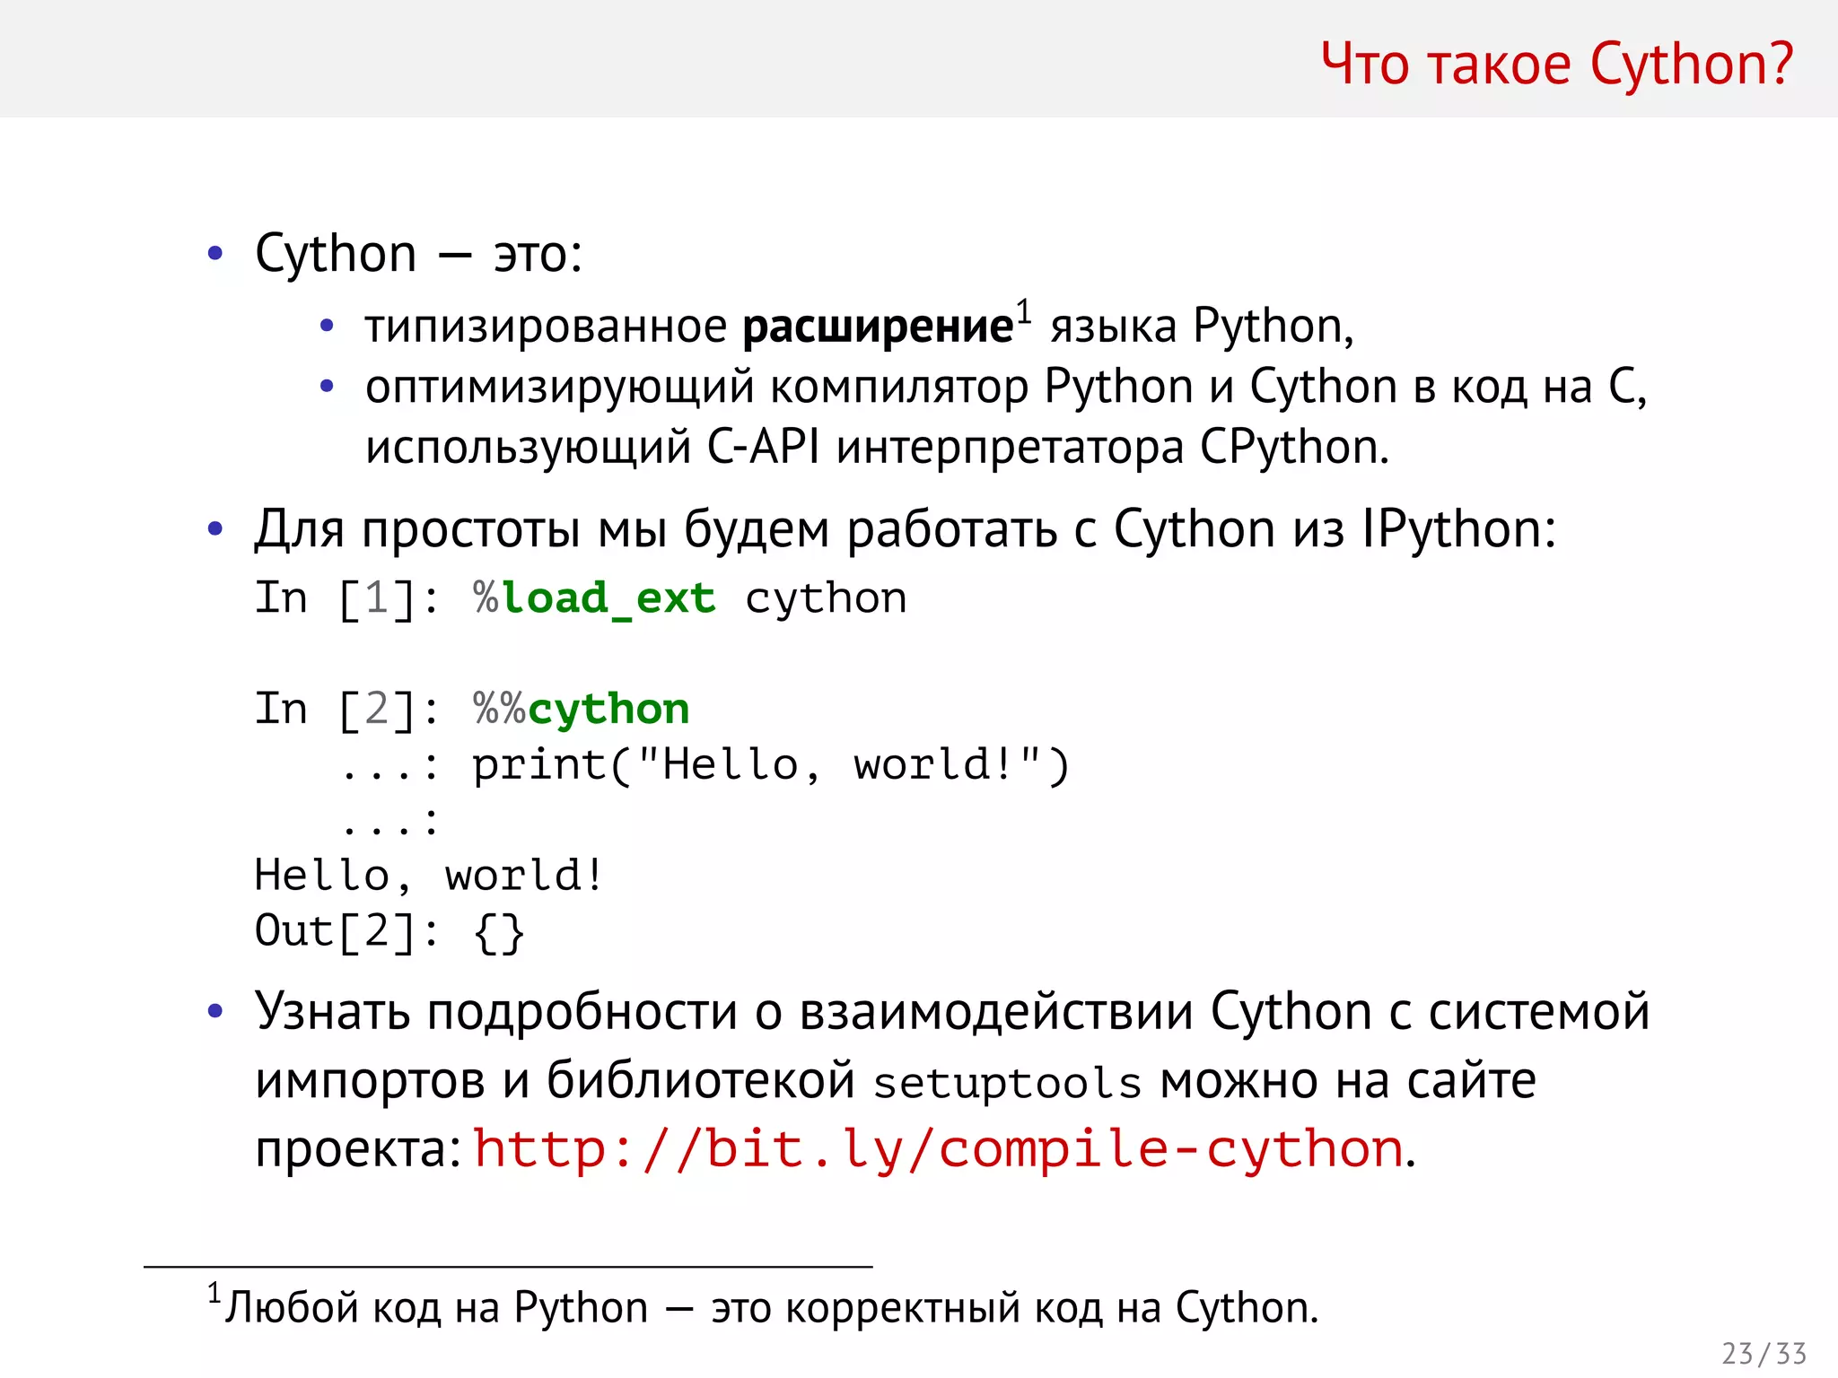This screenshot has width=1838, height=1378.
Task: Click the page number '23/33'
Action: [1764, 1353]
